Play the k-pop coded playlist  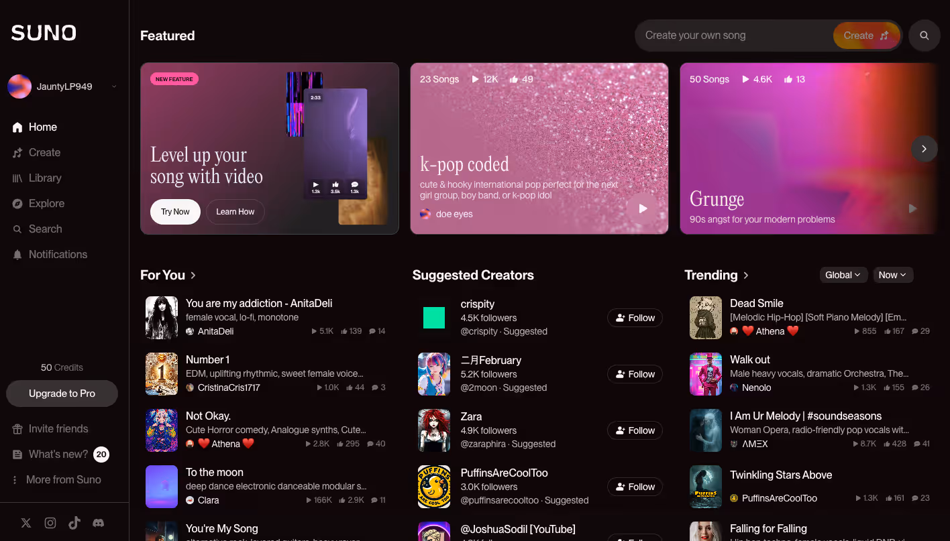click(642, 208)
